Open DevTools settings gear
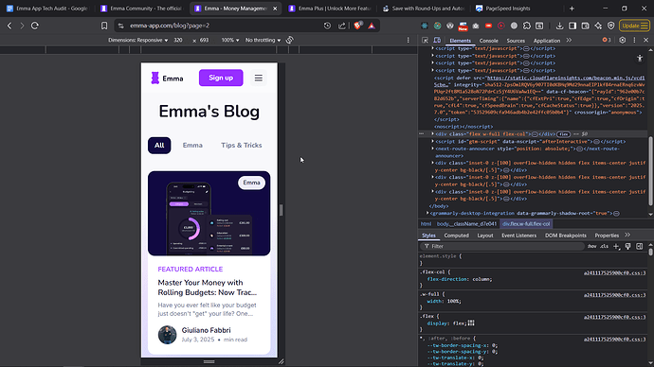654x367 pixels. (x=623, y=40)
